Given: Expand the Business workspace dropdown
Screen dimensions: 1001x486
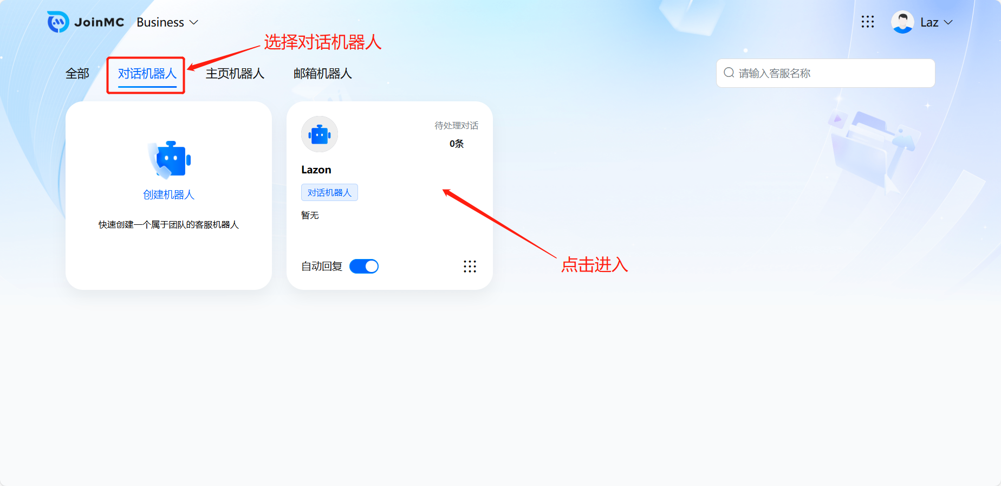Looking at the screenshot, I should (167, 22).
